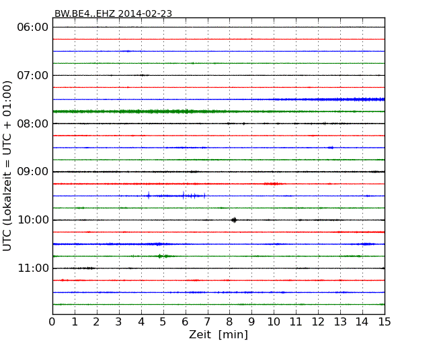437x349 pixels.
Task: Select the 10:00 tick label on y-axis
Action: [x=33, y=220]
